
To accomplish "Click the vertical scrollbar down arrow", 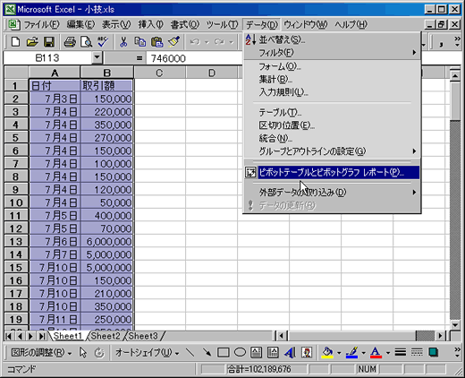I will (455, 324).
